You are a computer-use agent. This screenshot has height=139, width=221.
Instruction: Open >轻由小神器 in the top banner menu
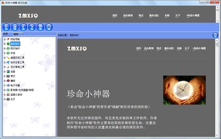[x=193, y=15]
